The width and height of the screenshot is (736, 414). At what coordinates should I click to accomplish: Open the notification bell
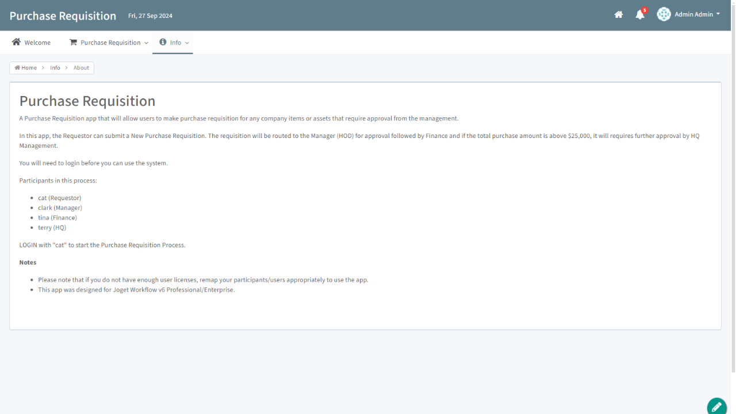click(639, 15)
